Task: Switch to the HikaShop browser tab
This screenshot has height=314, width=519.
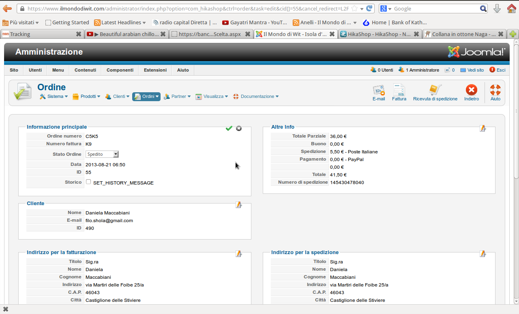Action: pos(380,34)
